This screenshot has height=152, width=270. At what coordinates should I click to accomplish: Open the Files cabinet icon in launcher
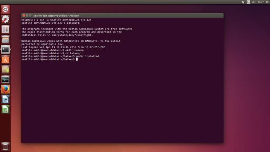pyautogui.click(x=5, y=39)
